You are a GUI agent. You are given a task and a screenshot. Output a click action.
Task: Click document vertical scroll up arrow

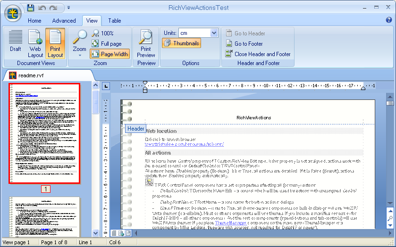tap(390, 97)
